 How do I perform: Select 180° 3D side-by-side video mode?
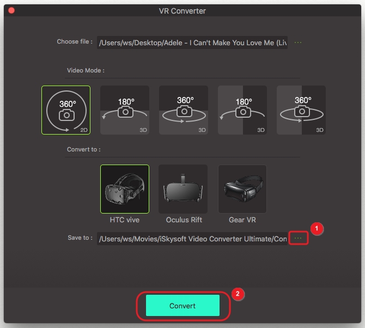click(x=242, y=110)
